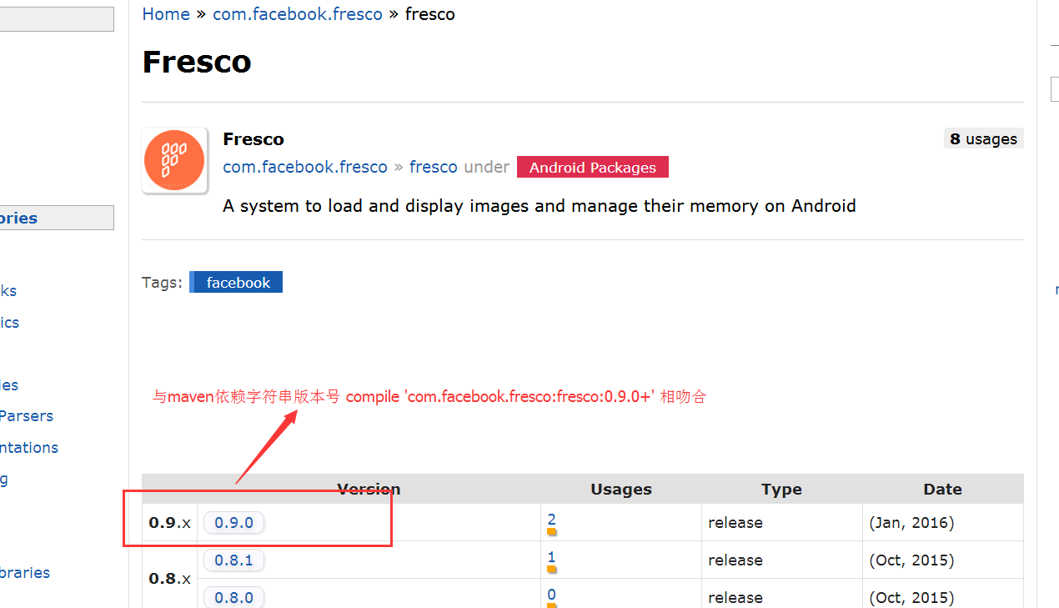Open com.facebook.fresco breadcrumb link at top
Viewport: 1059px width, 608px height.
tap(298, 14)
